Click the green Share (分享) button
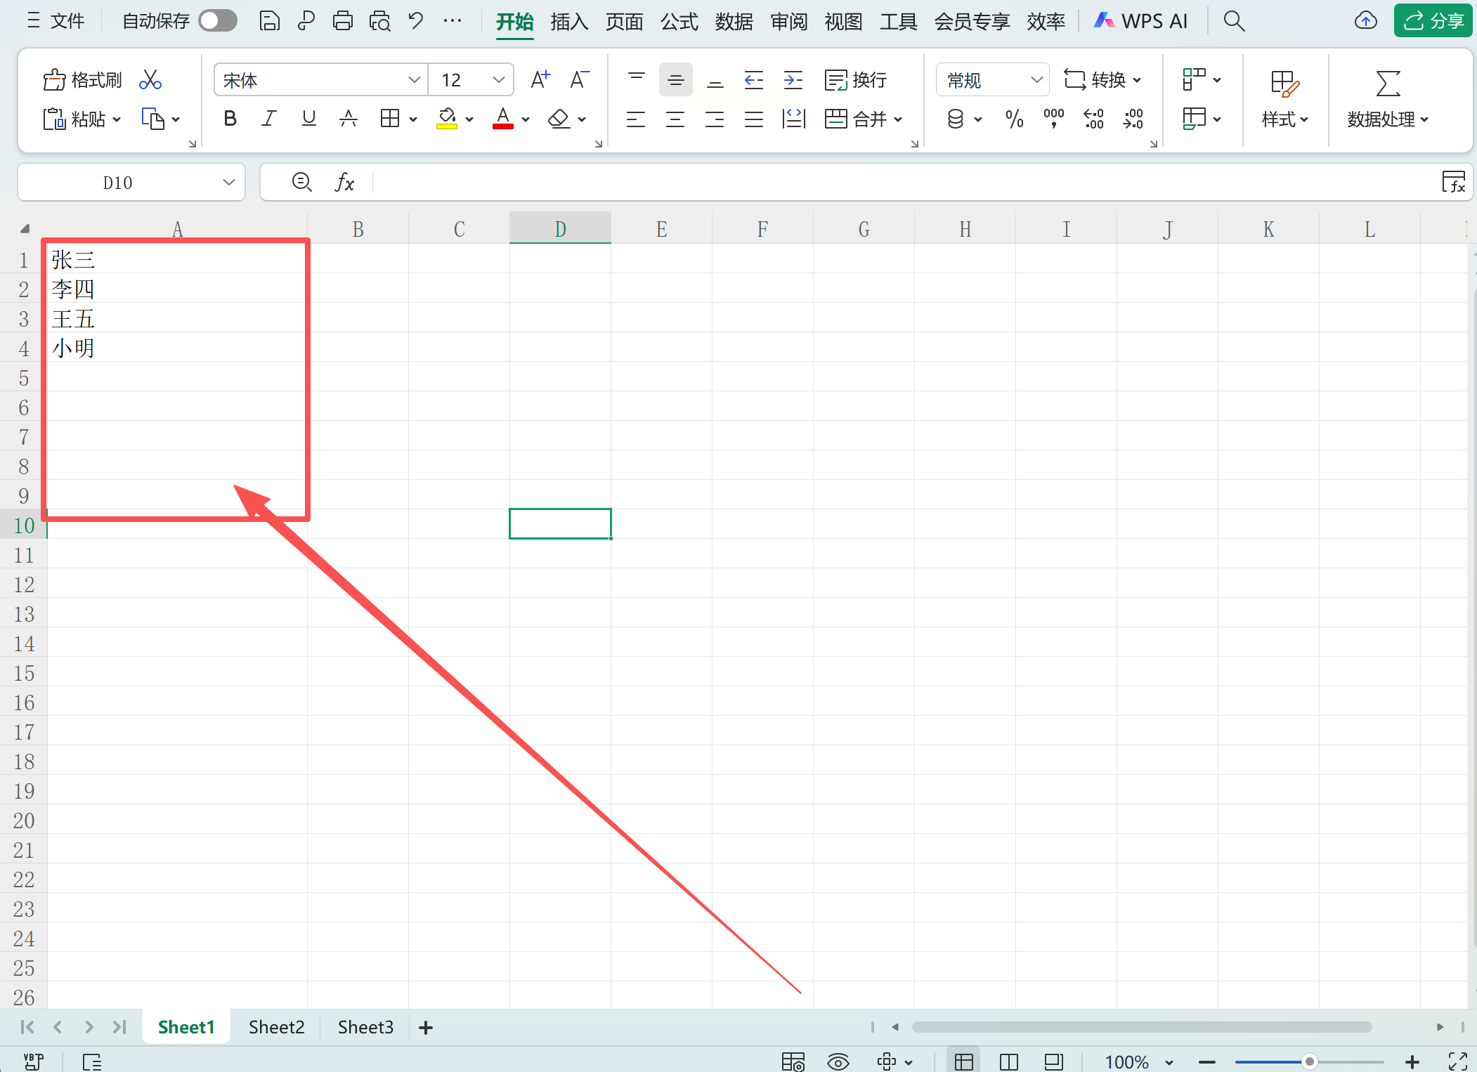This screenshot has width=1477, height=1072. pos(1433,21)
